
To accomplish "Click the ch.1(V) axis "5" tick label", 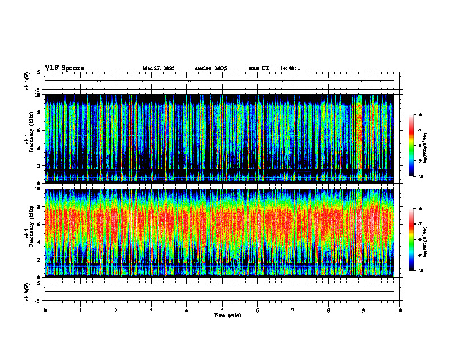I will tap(39, 72).
